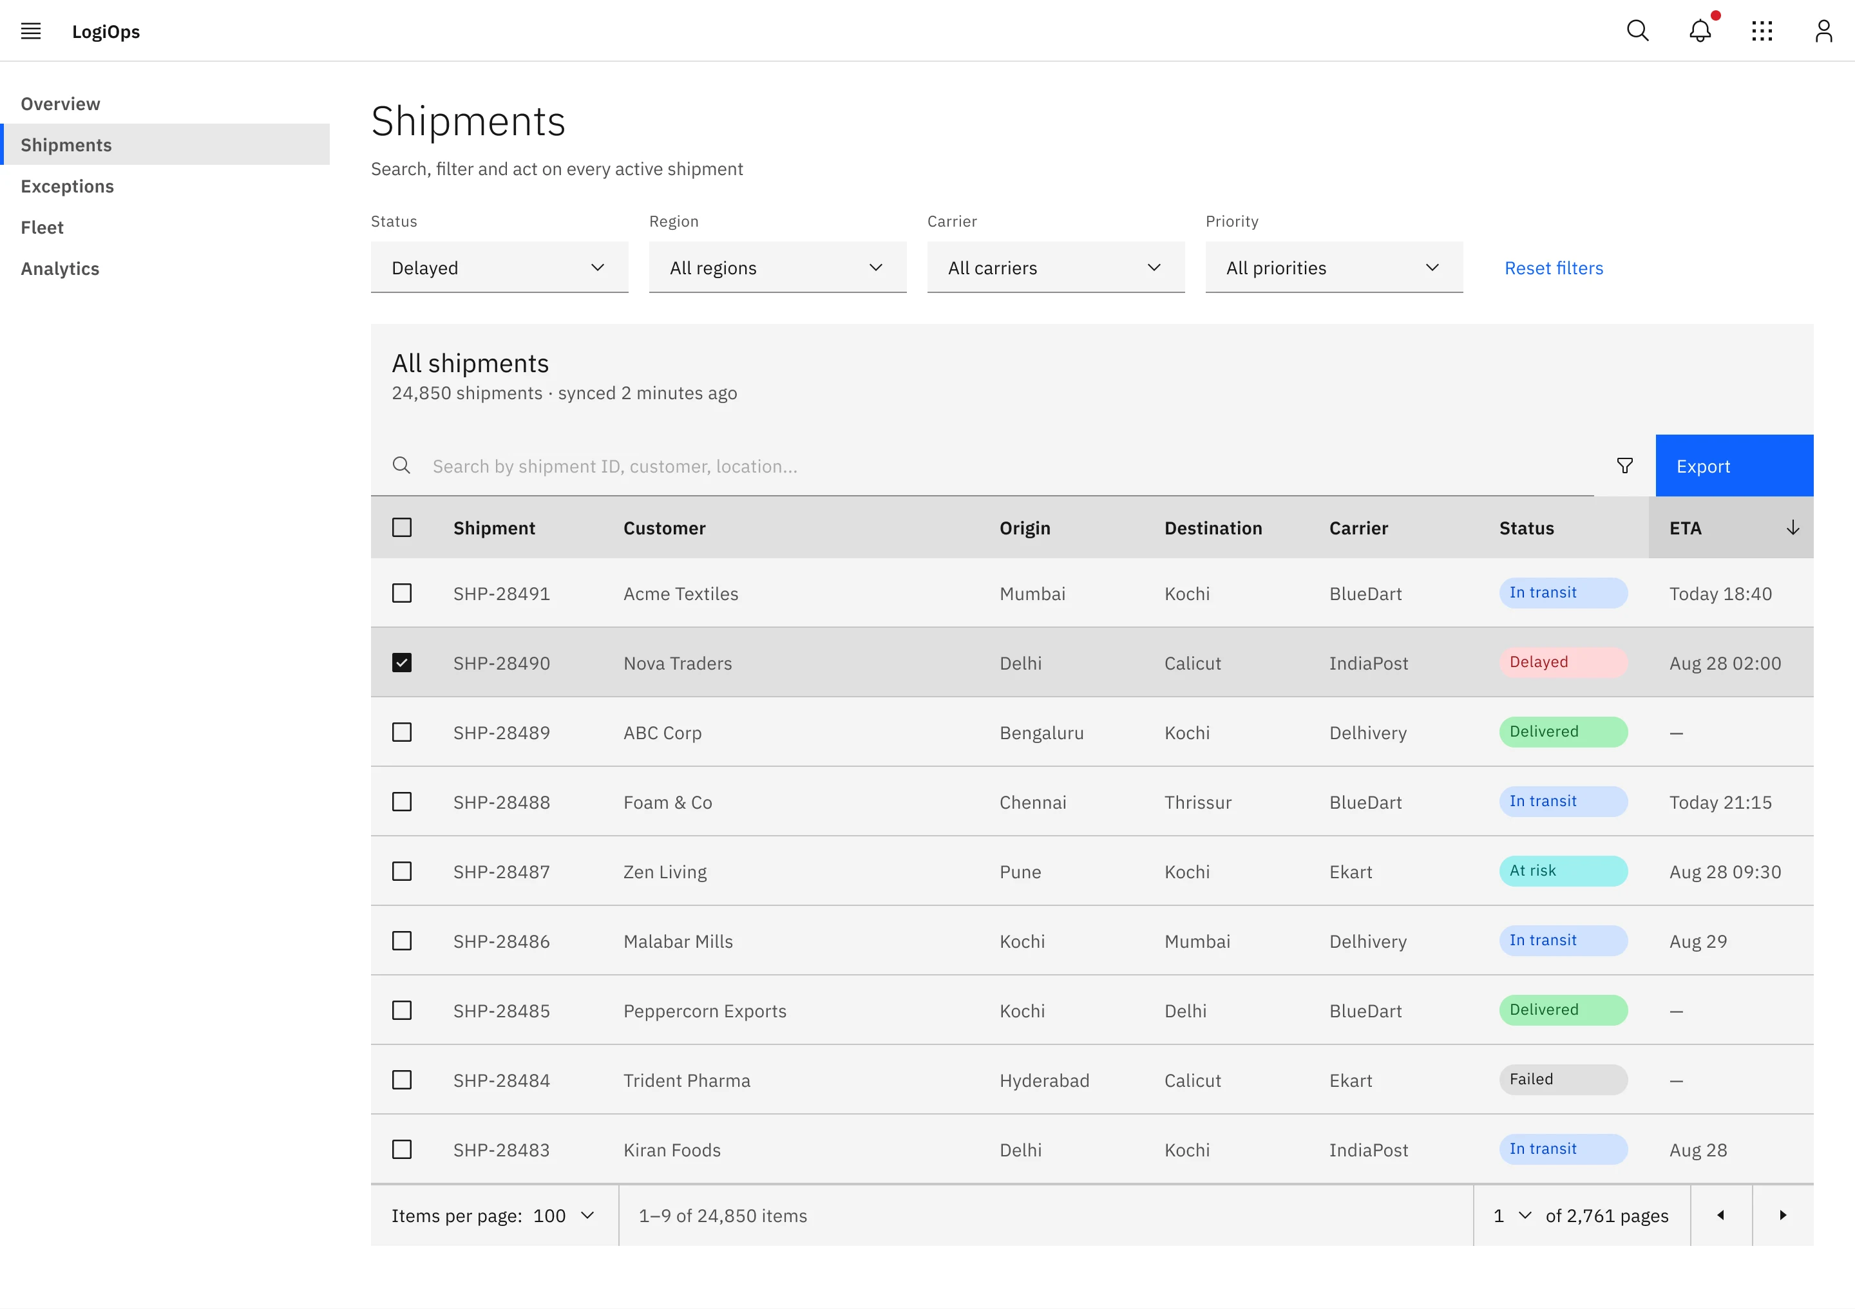Select the SHP-28483 row checkbox

(401, 1150)
